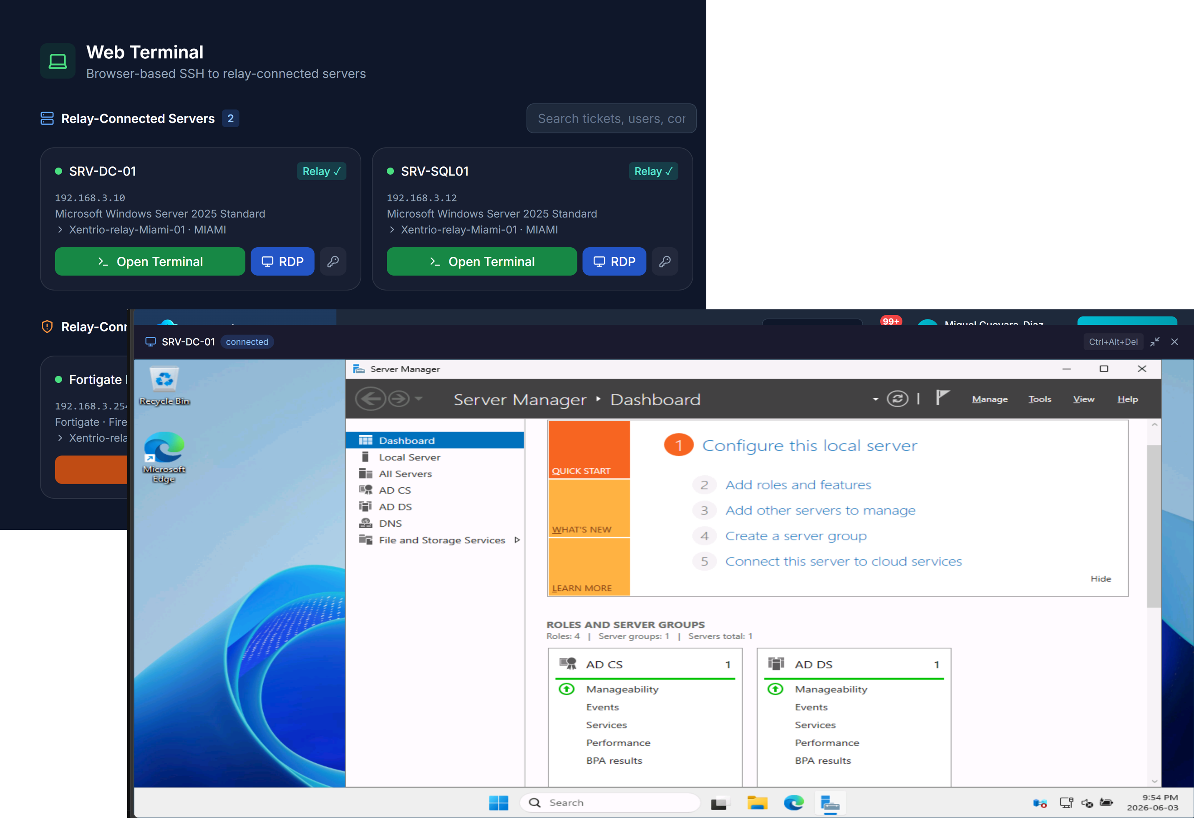The image size is (1194, 818).
Task: Refresh the Server Manager dashboard
Action: point(897,399)
